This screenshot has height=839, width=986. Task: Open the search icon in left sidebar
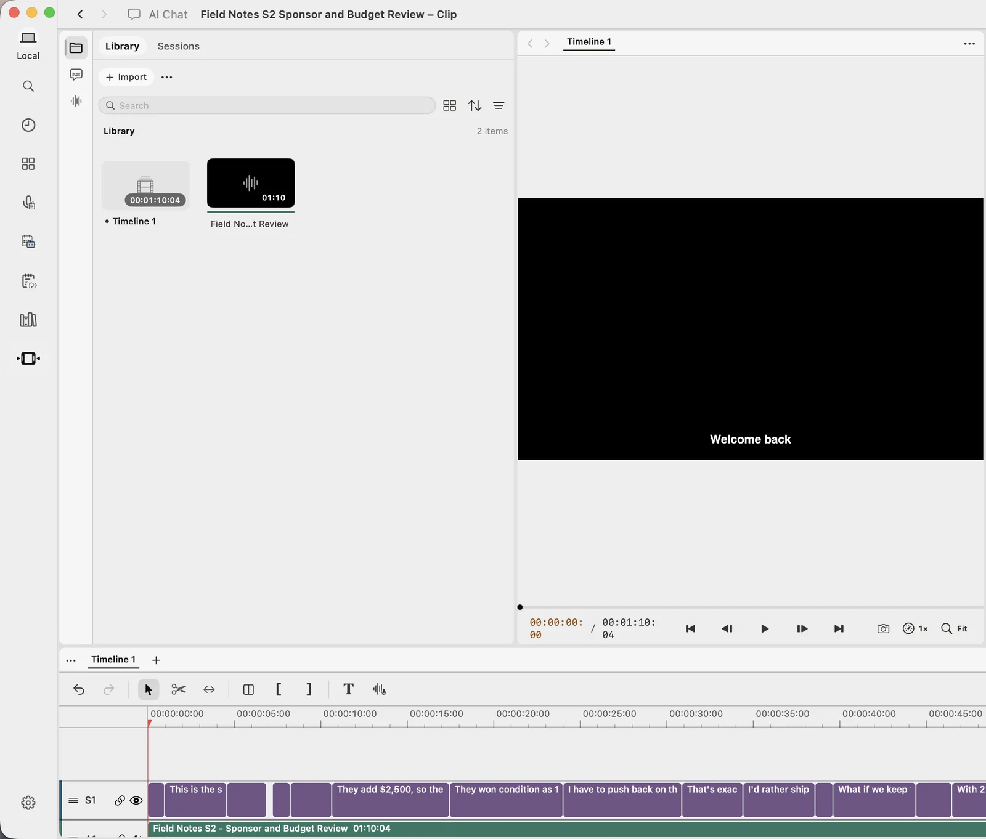[28, 86]
